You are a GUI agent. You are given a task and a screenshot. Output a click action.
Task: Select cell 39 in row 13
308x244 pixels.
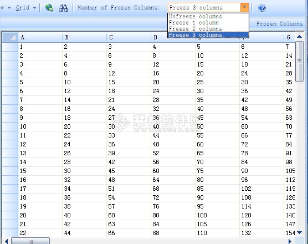pos(129,153)
